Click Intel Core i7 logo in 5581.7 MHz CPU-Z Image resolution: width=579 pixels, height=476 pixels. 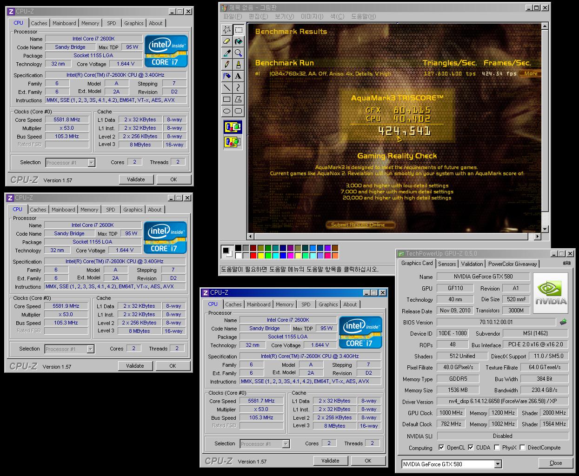[360, 332]
